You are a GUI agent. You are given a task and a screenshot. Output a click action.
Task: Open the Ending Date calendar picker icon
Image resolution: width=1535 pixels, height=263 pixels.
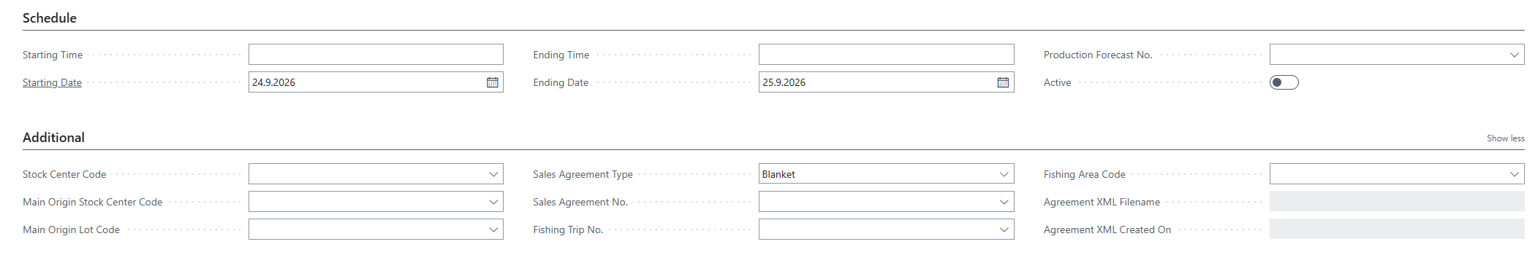pyautogui.click(x=1004, y=82)
